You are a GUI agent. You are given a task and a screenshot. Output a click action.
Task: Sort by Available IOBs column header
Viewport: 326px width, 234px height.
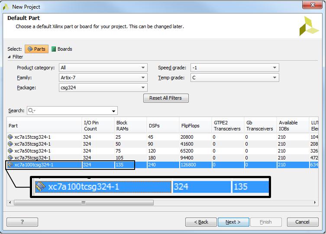coord(293,126)
